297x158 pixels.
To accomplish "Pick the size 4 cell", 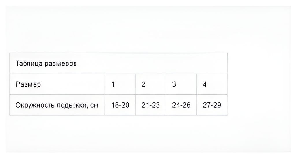I will coord(205,84).
